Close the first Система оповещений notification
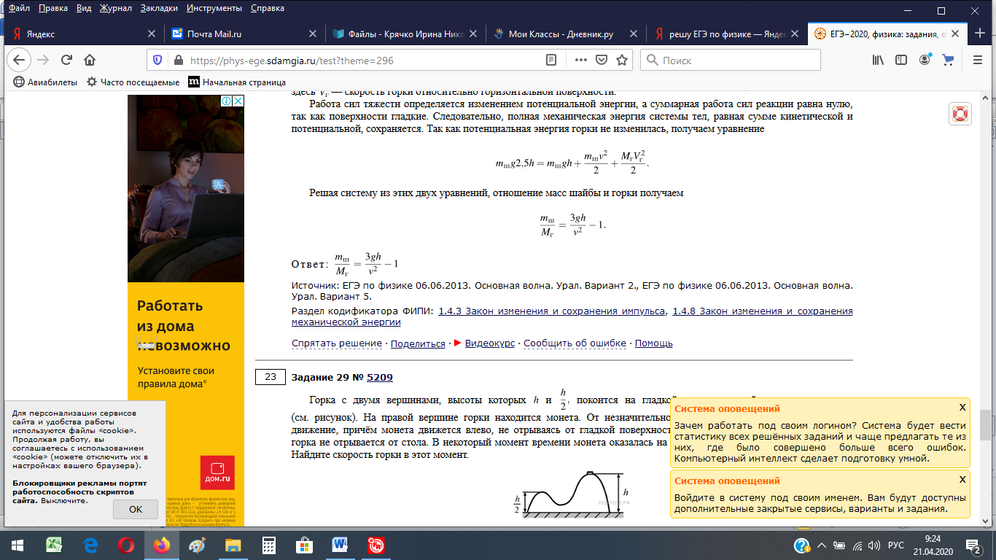The height and width of the screenshot is (560, 996). point(962,408)
